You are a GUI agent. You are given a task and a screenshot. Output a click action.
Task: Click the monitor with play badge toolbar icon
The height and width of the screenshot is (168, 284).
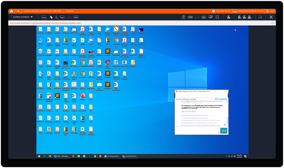[x=44, y=17]
